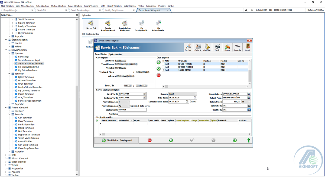Click the Kısayollar keyboard icon
Image resolution: width=325 pixels, height=177 pixels.
(x=238, y=47)
